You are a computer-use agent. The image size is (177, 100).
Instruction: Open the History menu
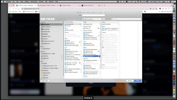pos(27,2)
